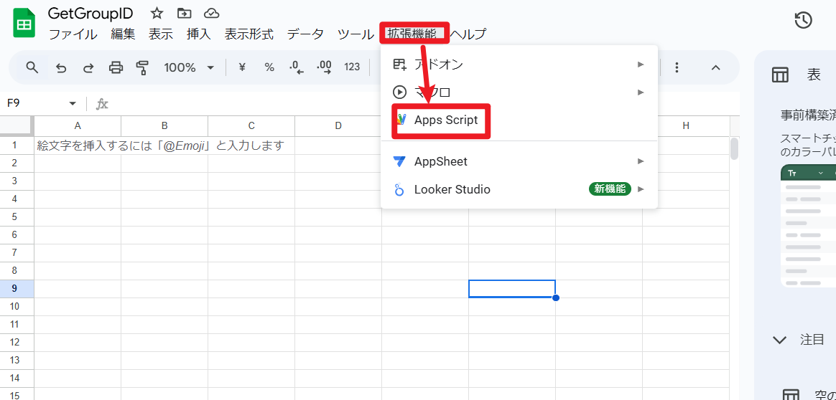Image resolution: width=836 pixels, height=400 pixels.
Task: Open the ツール menu
Action: point(356,34)
